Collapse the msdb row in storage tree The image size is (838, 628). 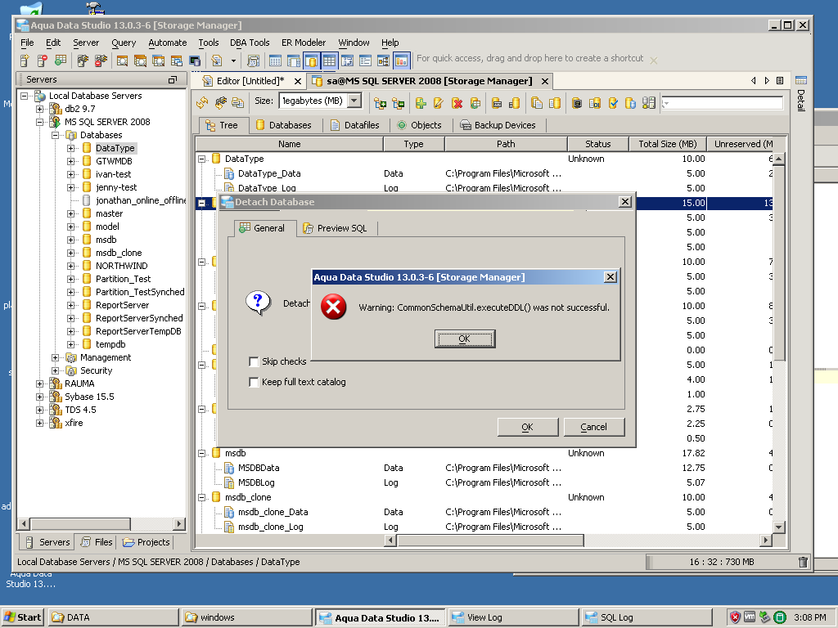click(x=202, y=453)
